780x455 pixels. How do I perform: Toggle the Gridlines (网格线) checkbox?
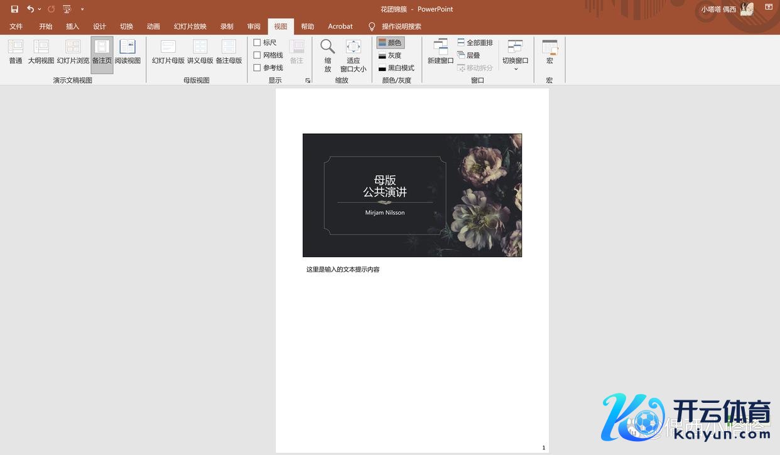pyautogui.click(x=257, y=55)
